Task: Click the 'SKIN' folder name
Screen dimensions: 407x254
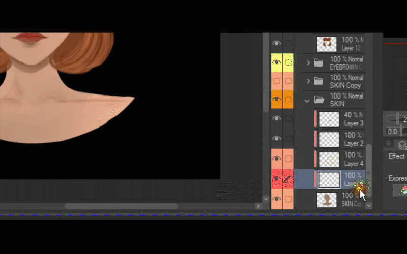Action: (x=337, y=104)
